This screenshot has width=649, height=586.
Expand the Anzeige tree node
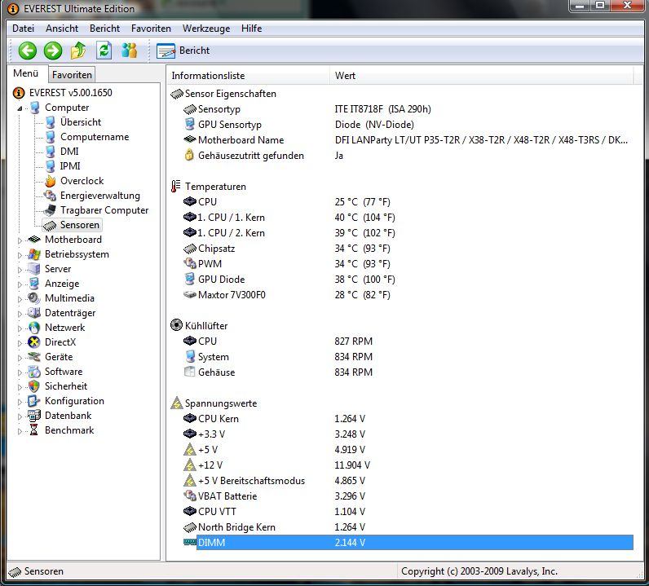[20, 284]
